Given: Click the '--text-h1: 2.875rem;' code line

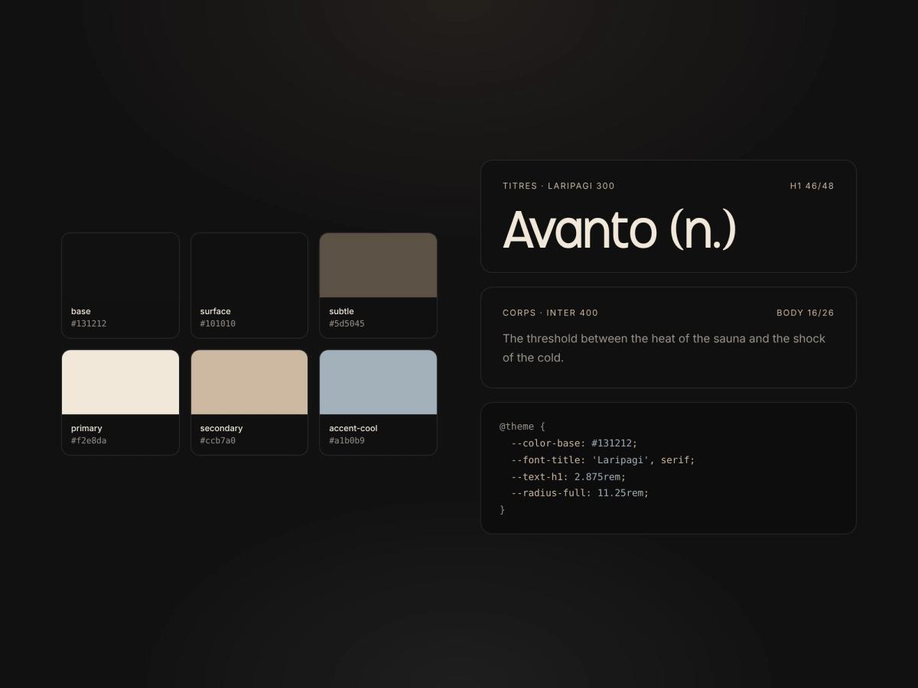Looking at the screenshot, I should point(568,477).
